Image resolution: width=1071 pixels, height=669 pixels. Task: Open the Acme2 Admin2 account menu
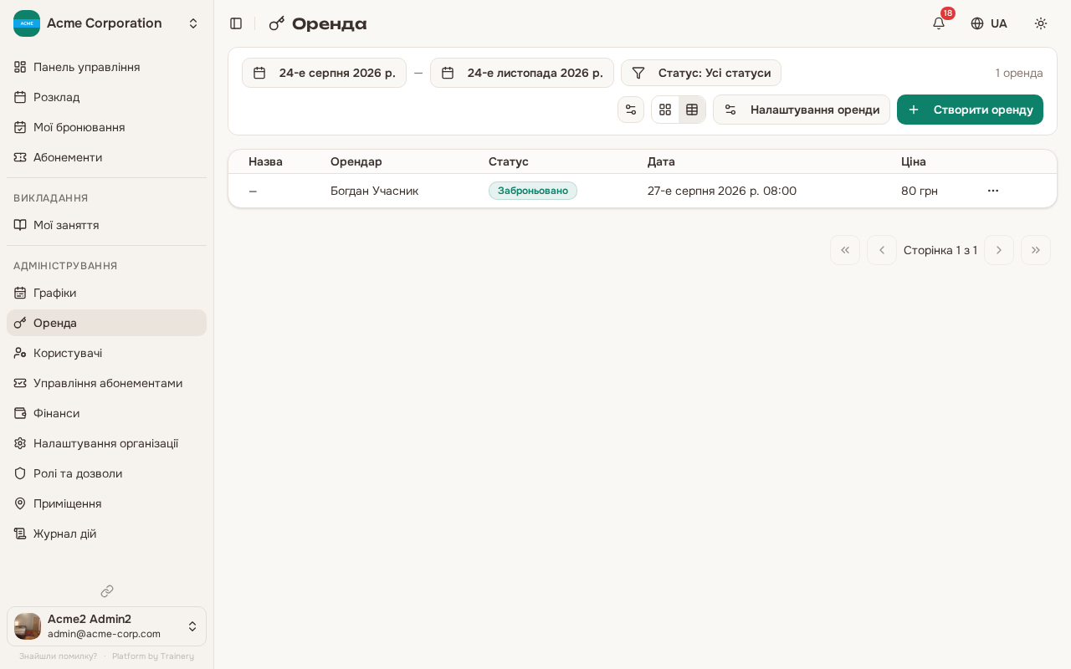106,626
